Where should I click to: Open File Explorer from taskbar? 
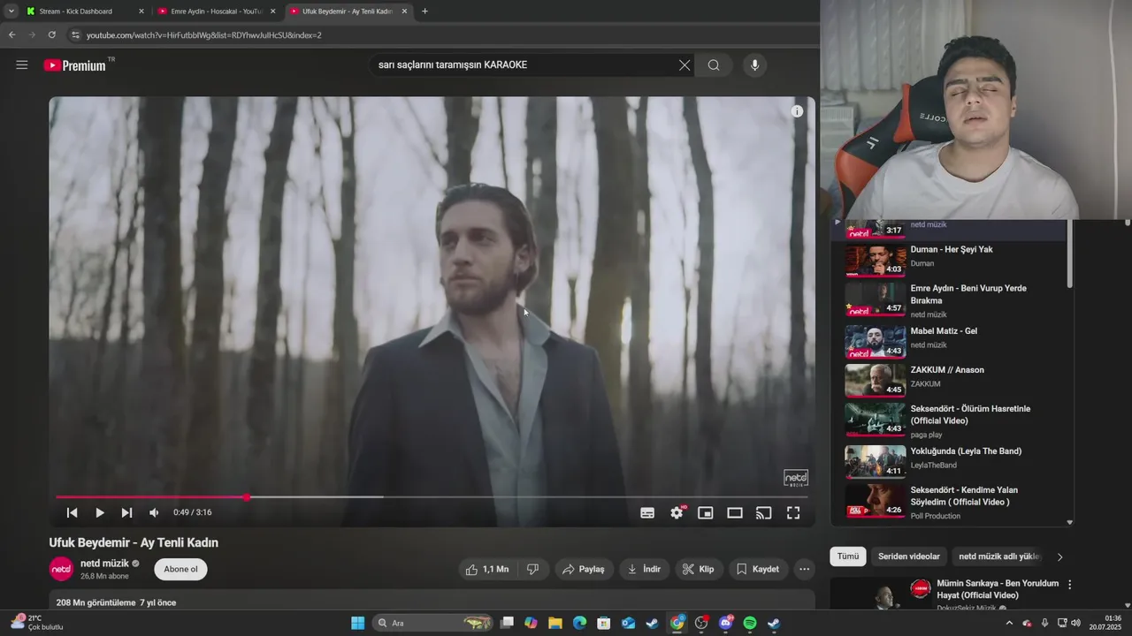pyautogui.click(x=555, y=623)
